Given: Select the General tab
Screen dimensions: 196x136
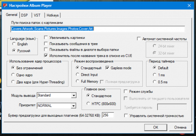Looking at the screenshot, I should (x=12, y=15).
